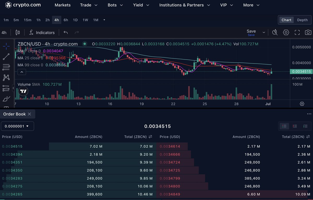
Task: Select the 1h timeframe
Action: click(x=38, y=20)
